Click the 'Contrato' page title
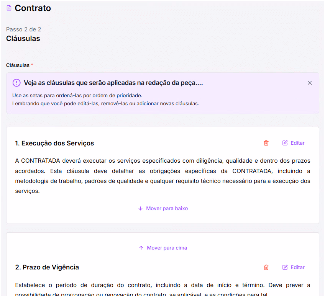This screenshot has width=325, height=297. [x=33, y=8]
